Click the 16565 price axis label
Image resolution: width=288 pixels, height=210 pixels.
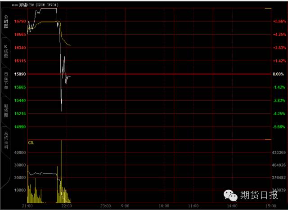20,35
